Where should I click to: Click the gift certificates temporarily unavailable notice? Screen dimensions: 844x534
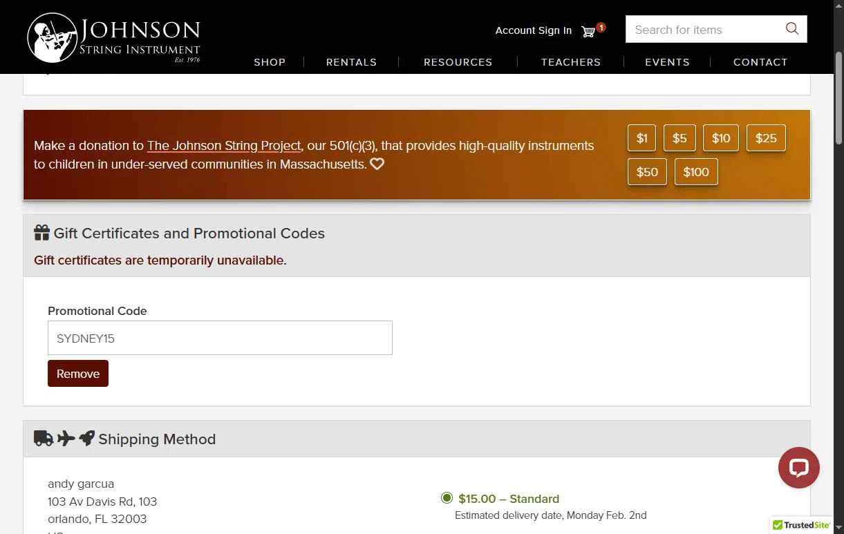[160, 260]
